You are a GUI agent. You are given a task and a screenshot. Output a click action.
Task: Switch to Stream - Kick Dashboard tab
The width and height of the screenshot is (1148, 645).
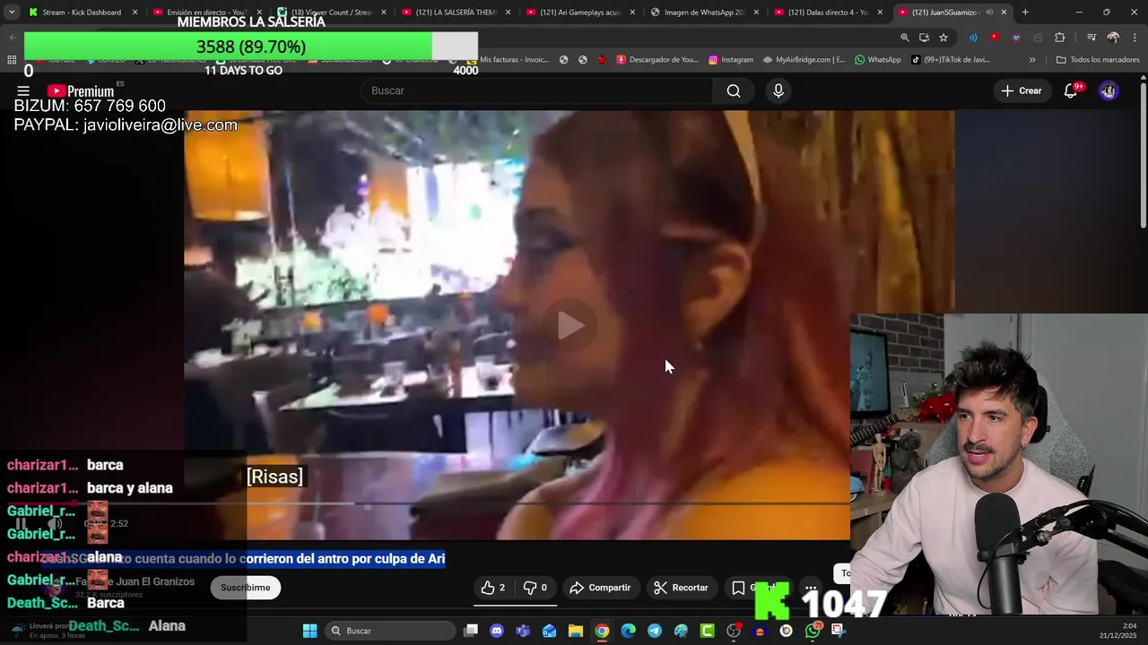83,13
